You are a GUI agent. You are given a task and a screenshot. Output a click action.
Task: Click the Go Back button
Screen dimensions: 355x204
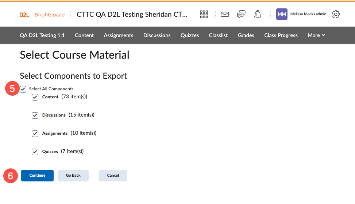coord(73,176)
